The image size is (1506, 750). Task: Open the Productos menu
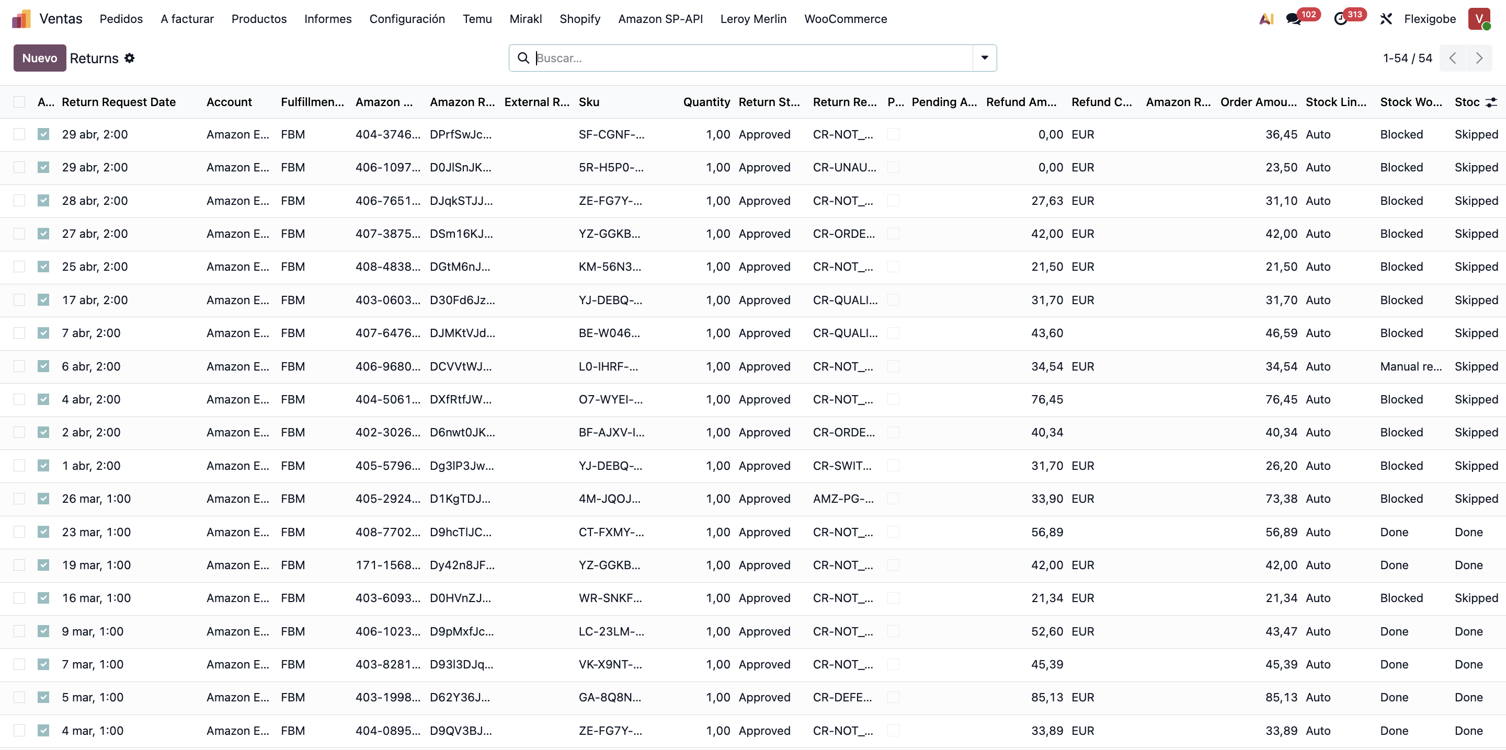tap(259, 19)
